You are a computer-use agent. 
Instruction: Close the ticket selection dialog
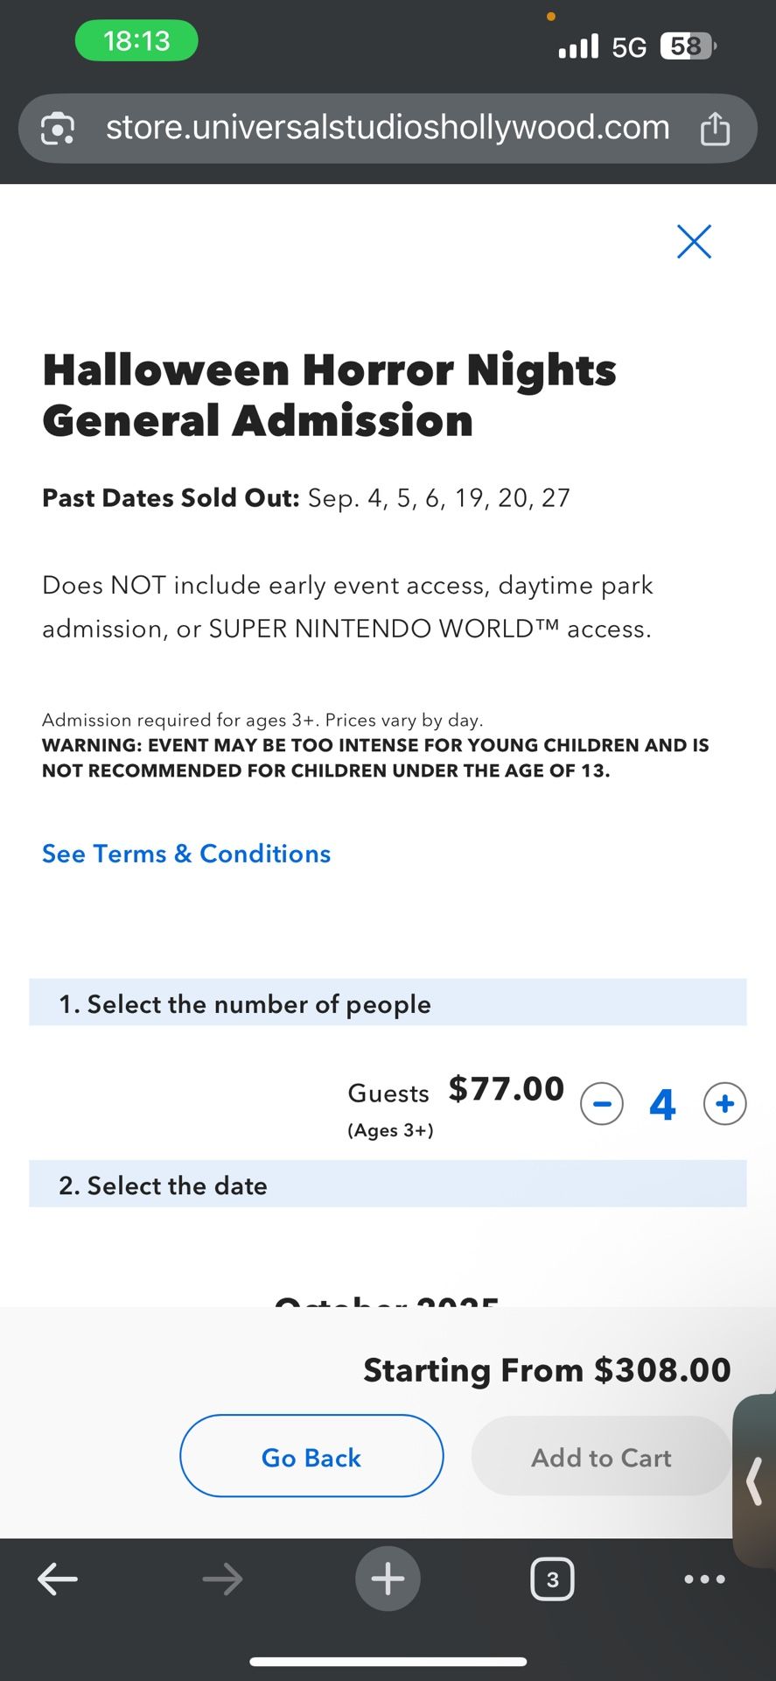click(x=694, y=242)
